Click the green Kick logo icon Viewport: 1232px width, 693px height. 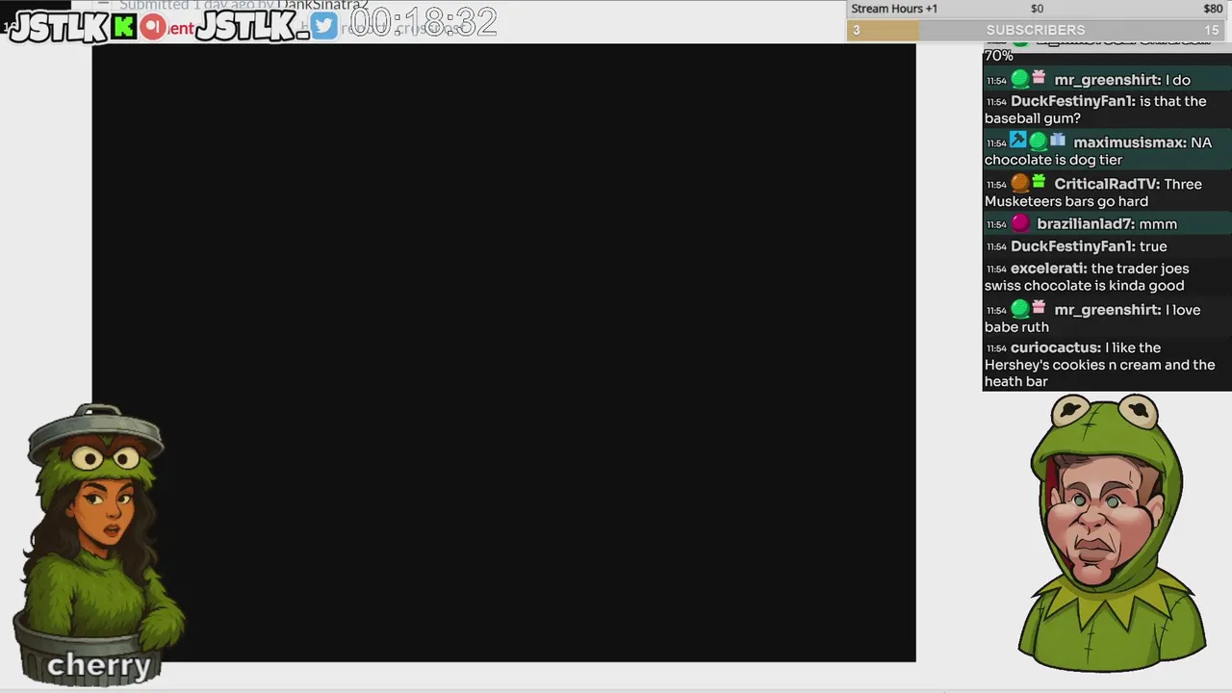123,27
